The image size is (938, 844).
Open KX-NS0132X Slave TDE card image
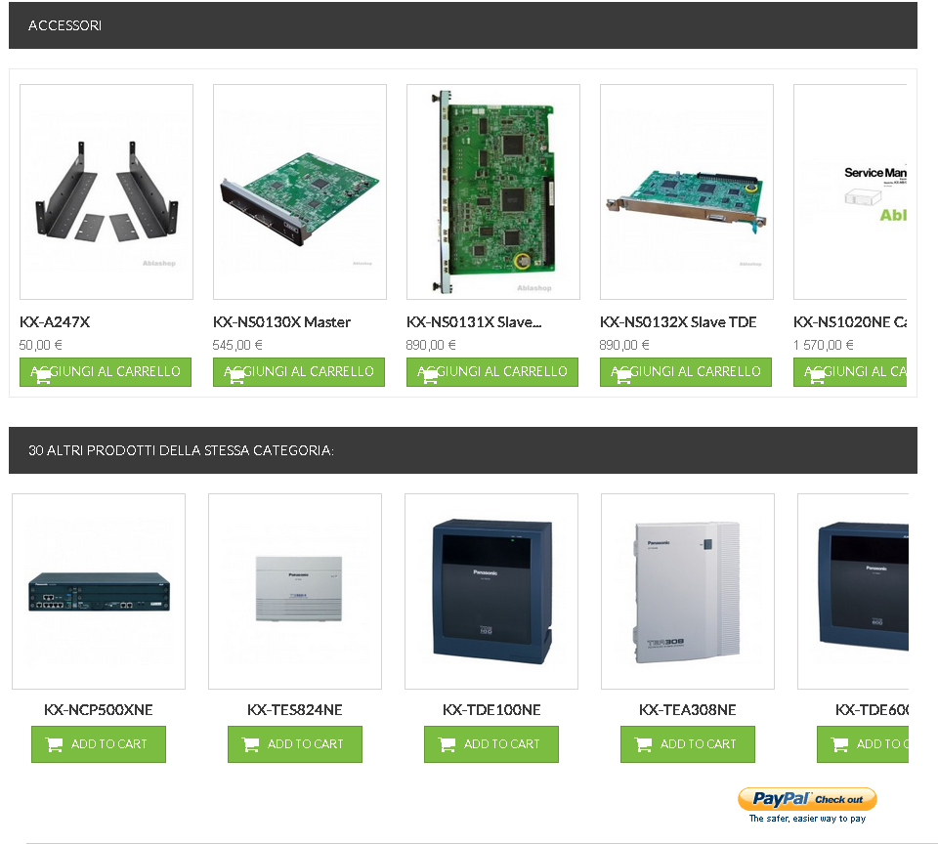click(x=687, y=191)
